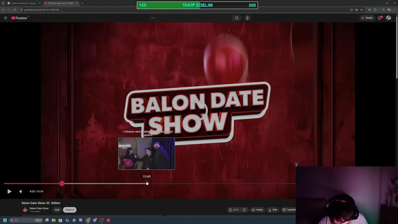Open File Explorer from the taskbar
Image resolution: width=398 pixels, height=224 pixels.
click(x=53, y=220)
